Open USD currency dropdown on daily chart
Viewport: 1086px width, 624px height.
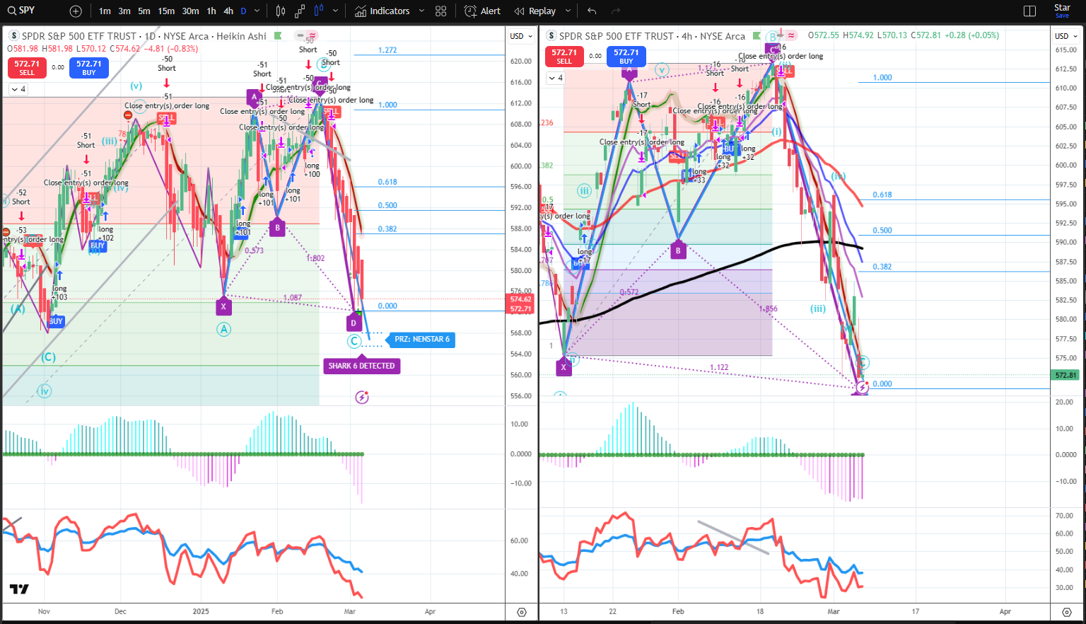522,36
